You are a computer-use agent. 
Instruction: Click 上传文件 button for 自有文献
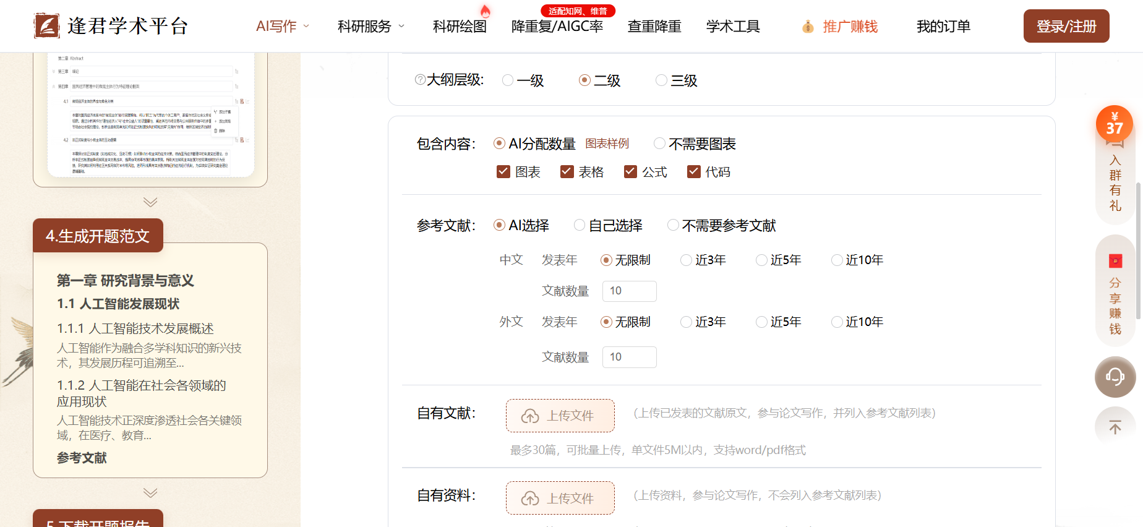coord(560,416)
